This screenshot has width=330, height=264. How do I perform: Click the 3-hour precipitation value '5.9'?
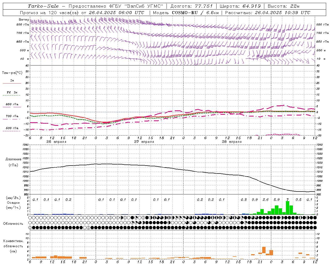[277, 200]
